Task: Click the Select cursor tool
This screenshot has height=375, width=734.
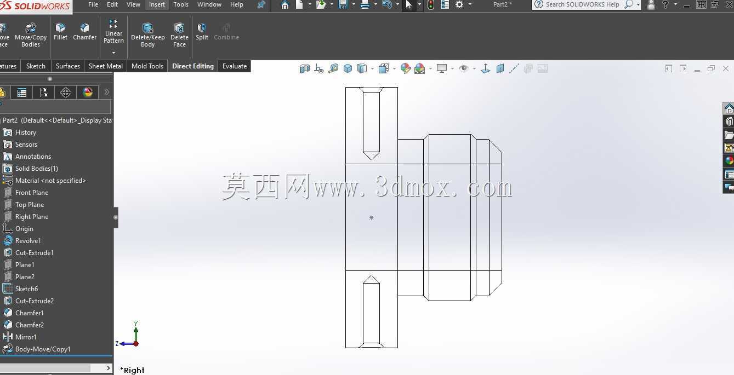Action: (x=409, y=5)
